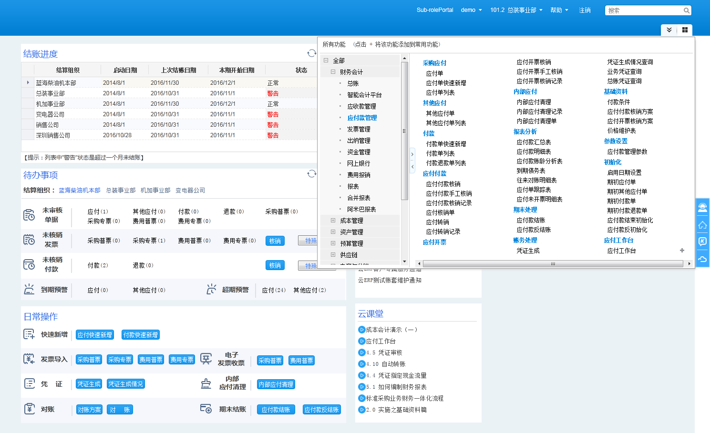Click the 电子发票收票 icon
This screenshot has height=433, width=710.
pyautogui.click(x=206, y=359)
